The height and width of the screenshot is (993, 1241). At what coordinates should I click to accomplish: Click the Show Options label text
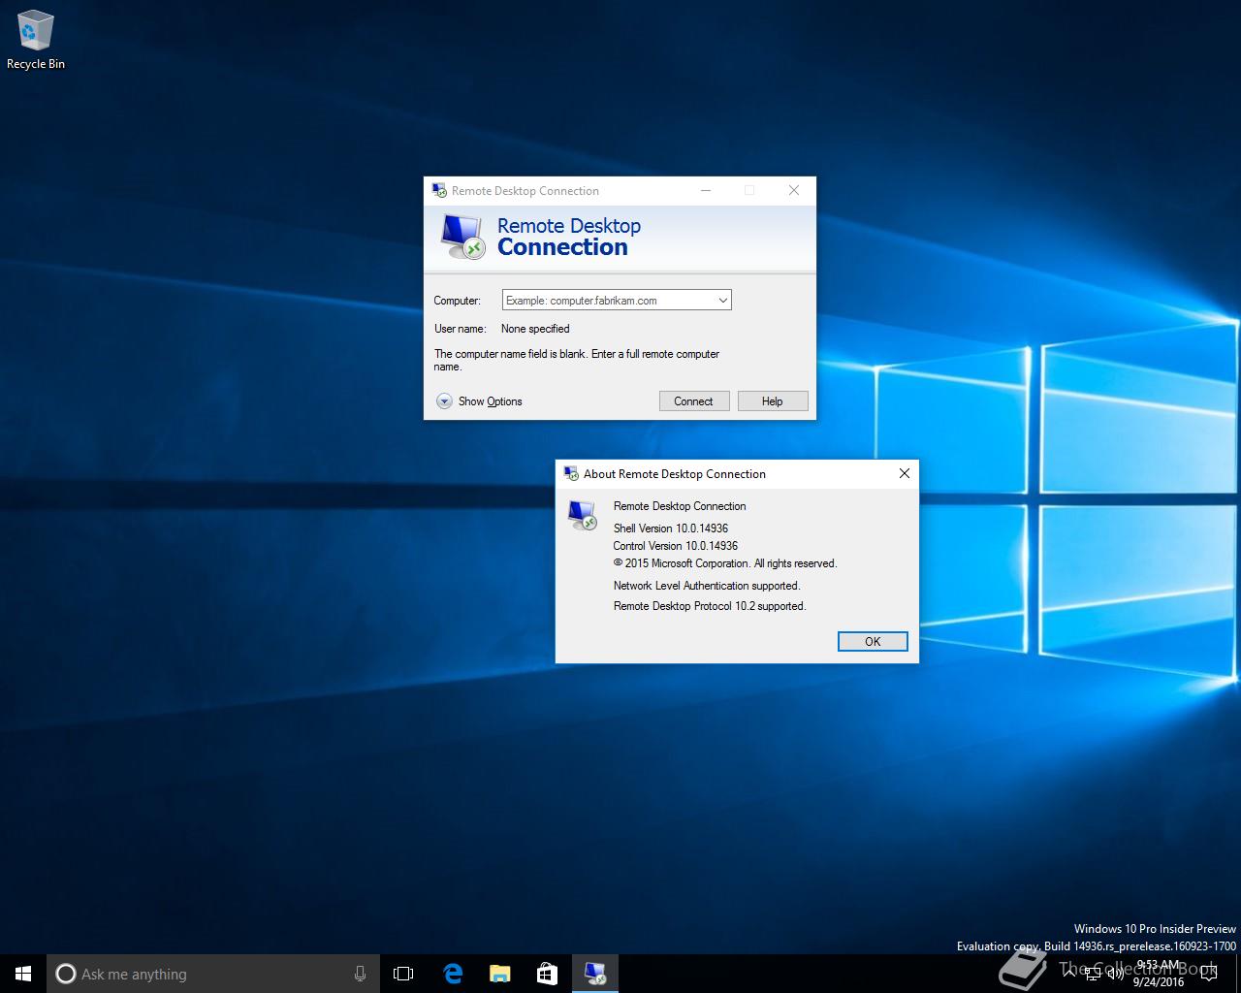490,401
